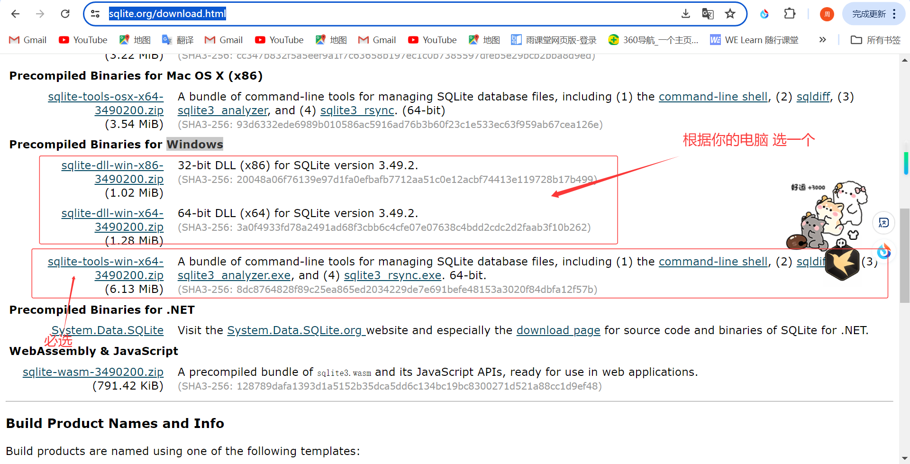Click inside the address bar
Viewport: 910px width, 464px height.
(332, 14)
